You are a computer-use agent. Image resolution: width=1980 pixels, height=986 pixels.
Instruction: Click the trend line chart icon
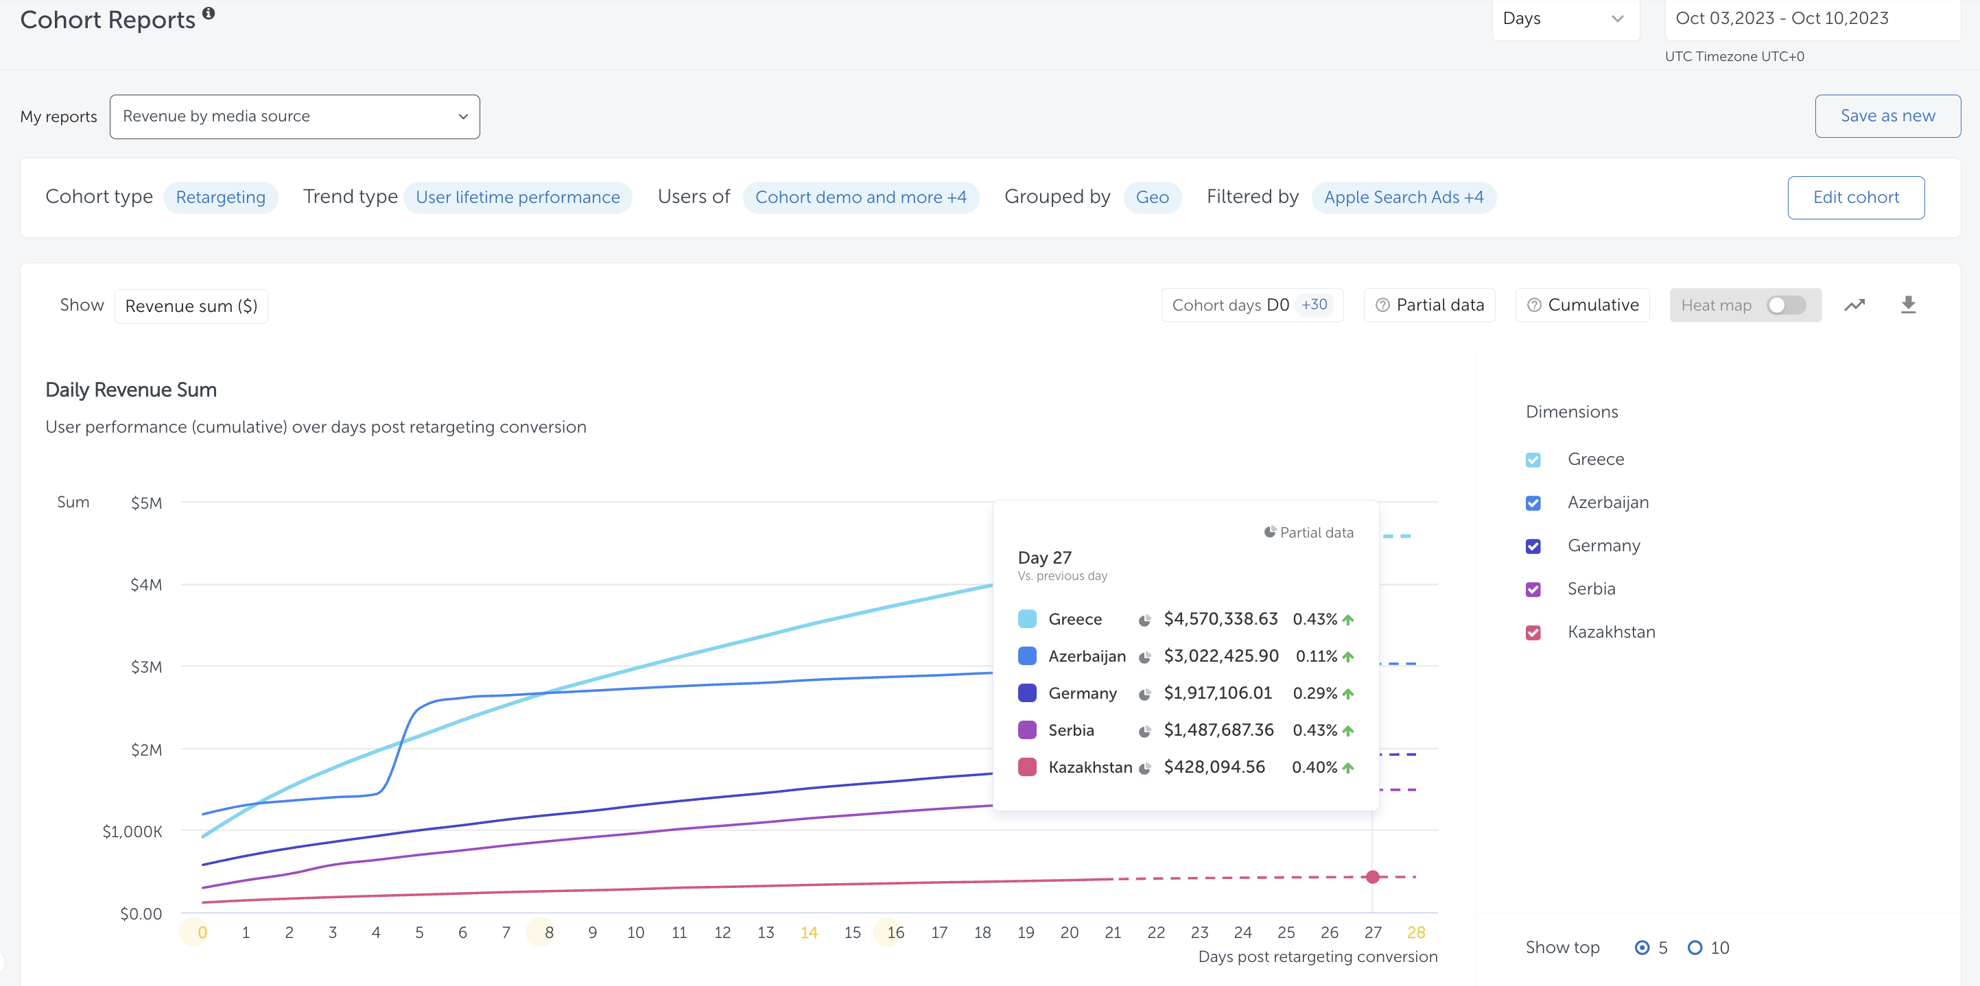click(1854, 305)
